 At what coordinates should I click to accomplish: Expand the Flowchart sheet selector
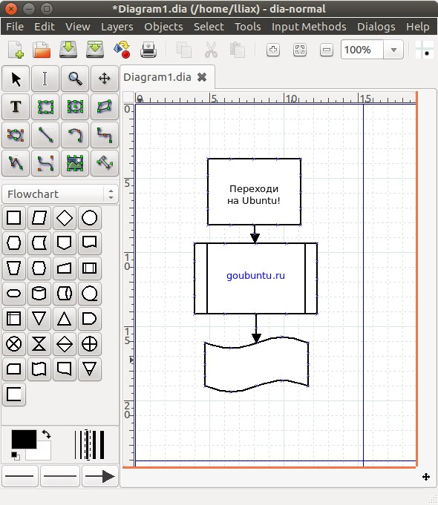(60, 194)
